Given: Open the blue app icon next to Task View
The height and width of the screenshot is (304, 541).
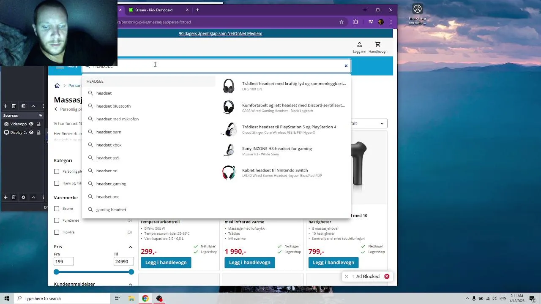Looking at the screenshot, I should (x=131, y=299).
